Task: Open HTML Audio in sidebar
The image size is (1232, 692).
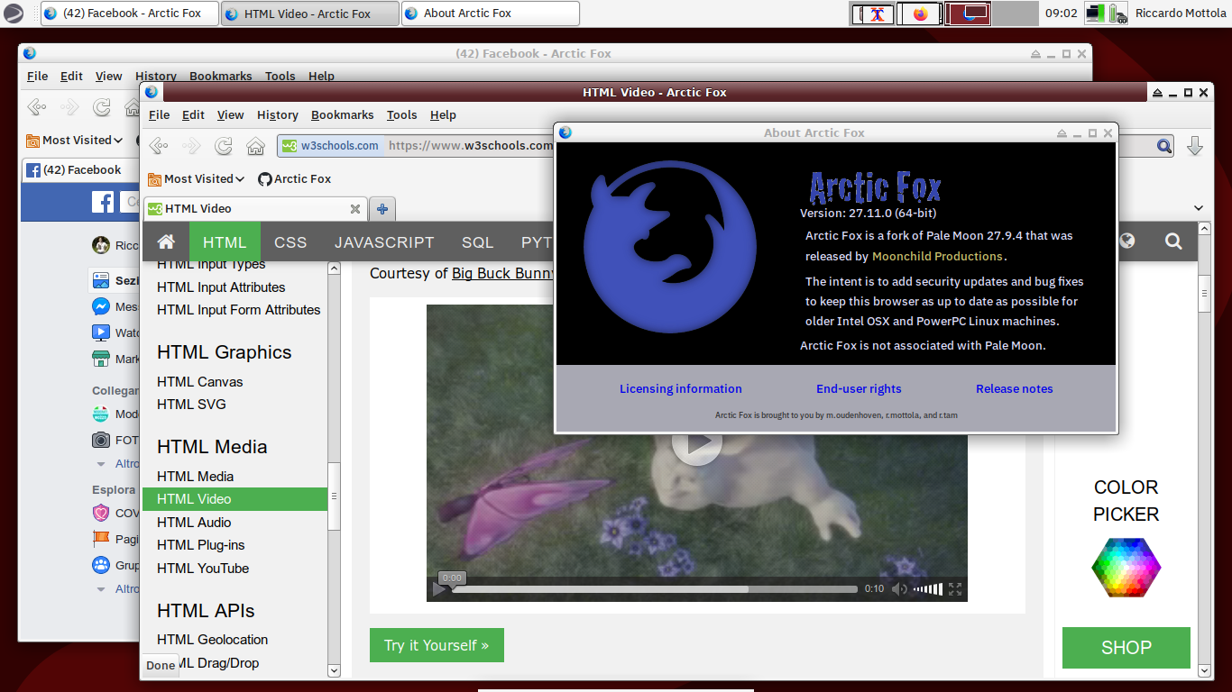Action: coord(194,522)
